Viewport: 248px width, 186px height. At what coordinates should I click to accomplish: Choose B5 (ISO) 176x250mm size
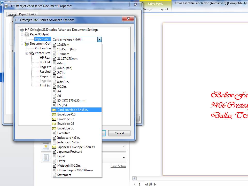click(x=76, y=100)
